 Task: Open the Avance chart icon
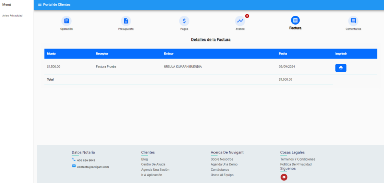point(240,21)
